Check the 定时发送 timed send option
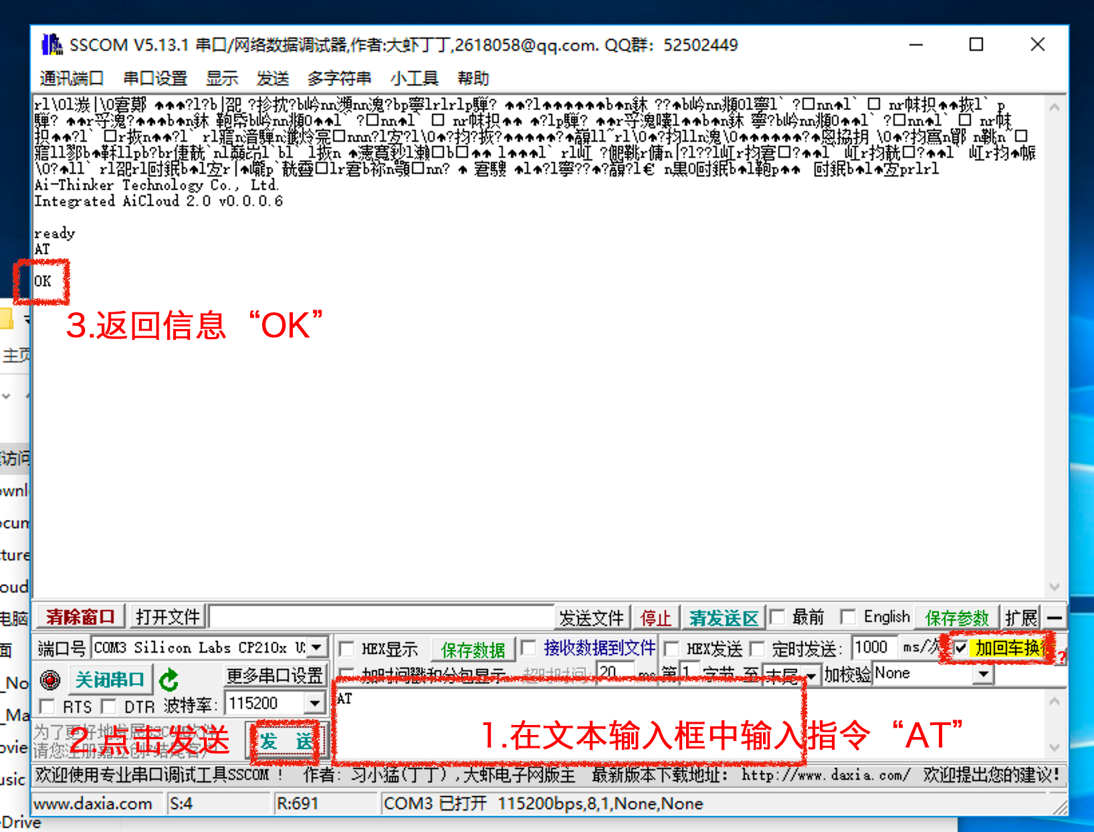 click(757, 649)
